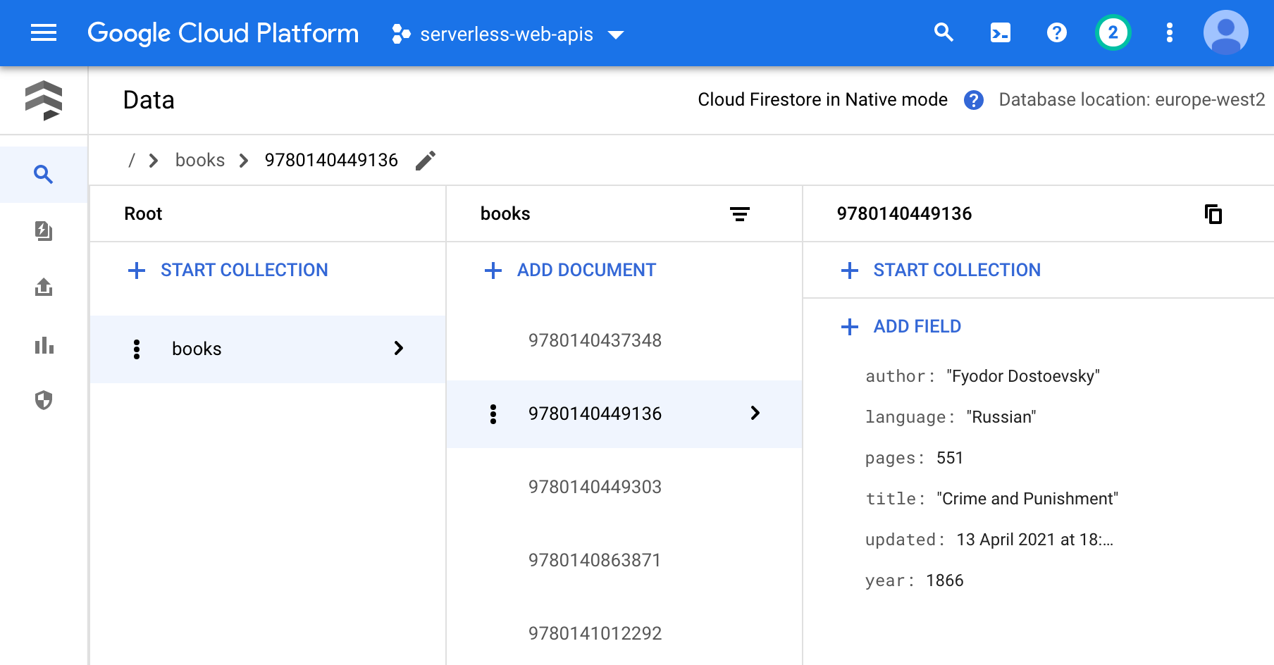
Task: Open the hamburger navigation menu
Action: (44, 33)
